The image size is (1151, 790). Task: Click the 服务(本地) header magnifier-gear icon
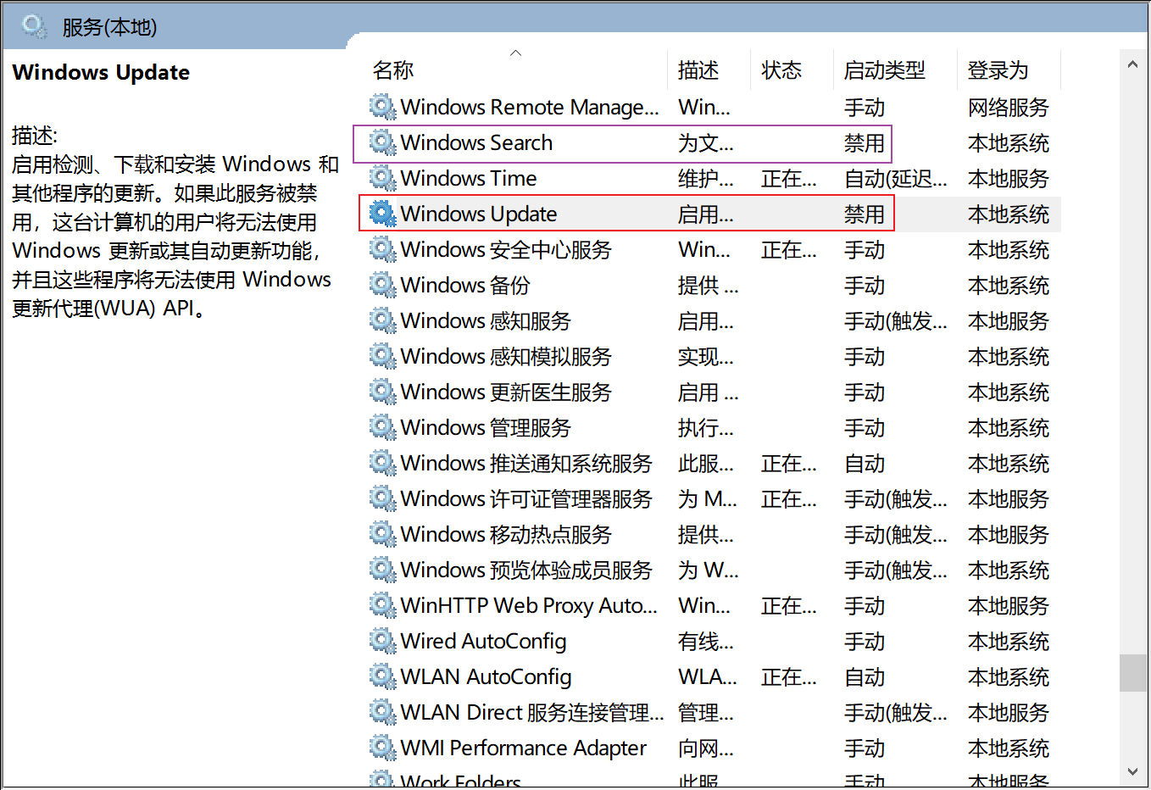35,26
